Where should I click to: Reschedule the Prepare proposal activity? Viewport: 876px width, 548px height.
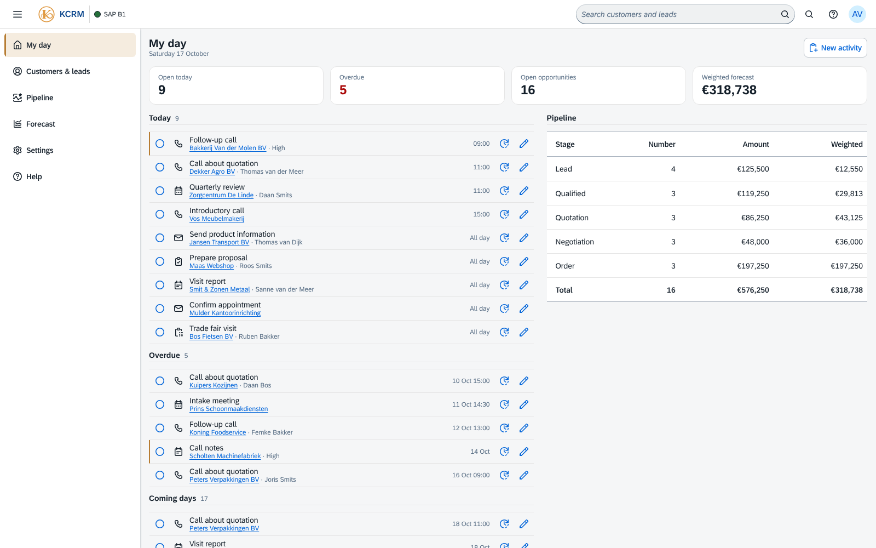[x=504, y=261]
